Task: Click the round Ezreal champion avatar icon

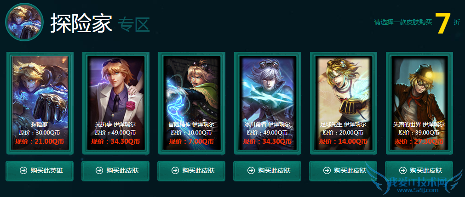Action: [x=25, y=22]
